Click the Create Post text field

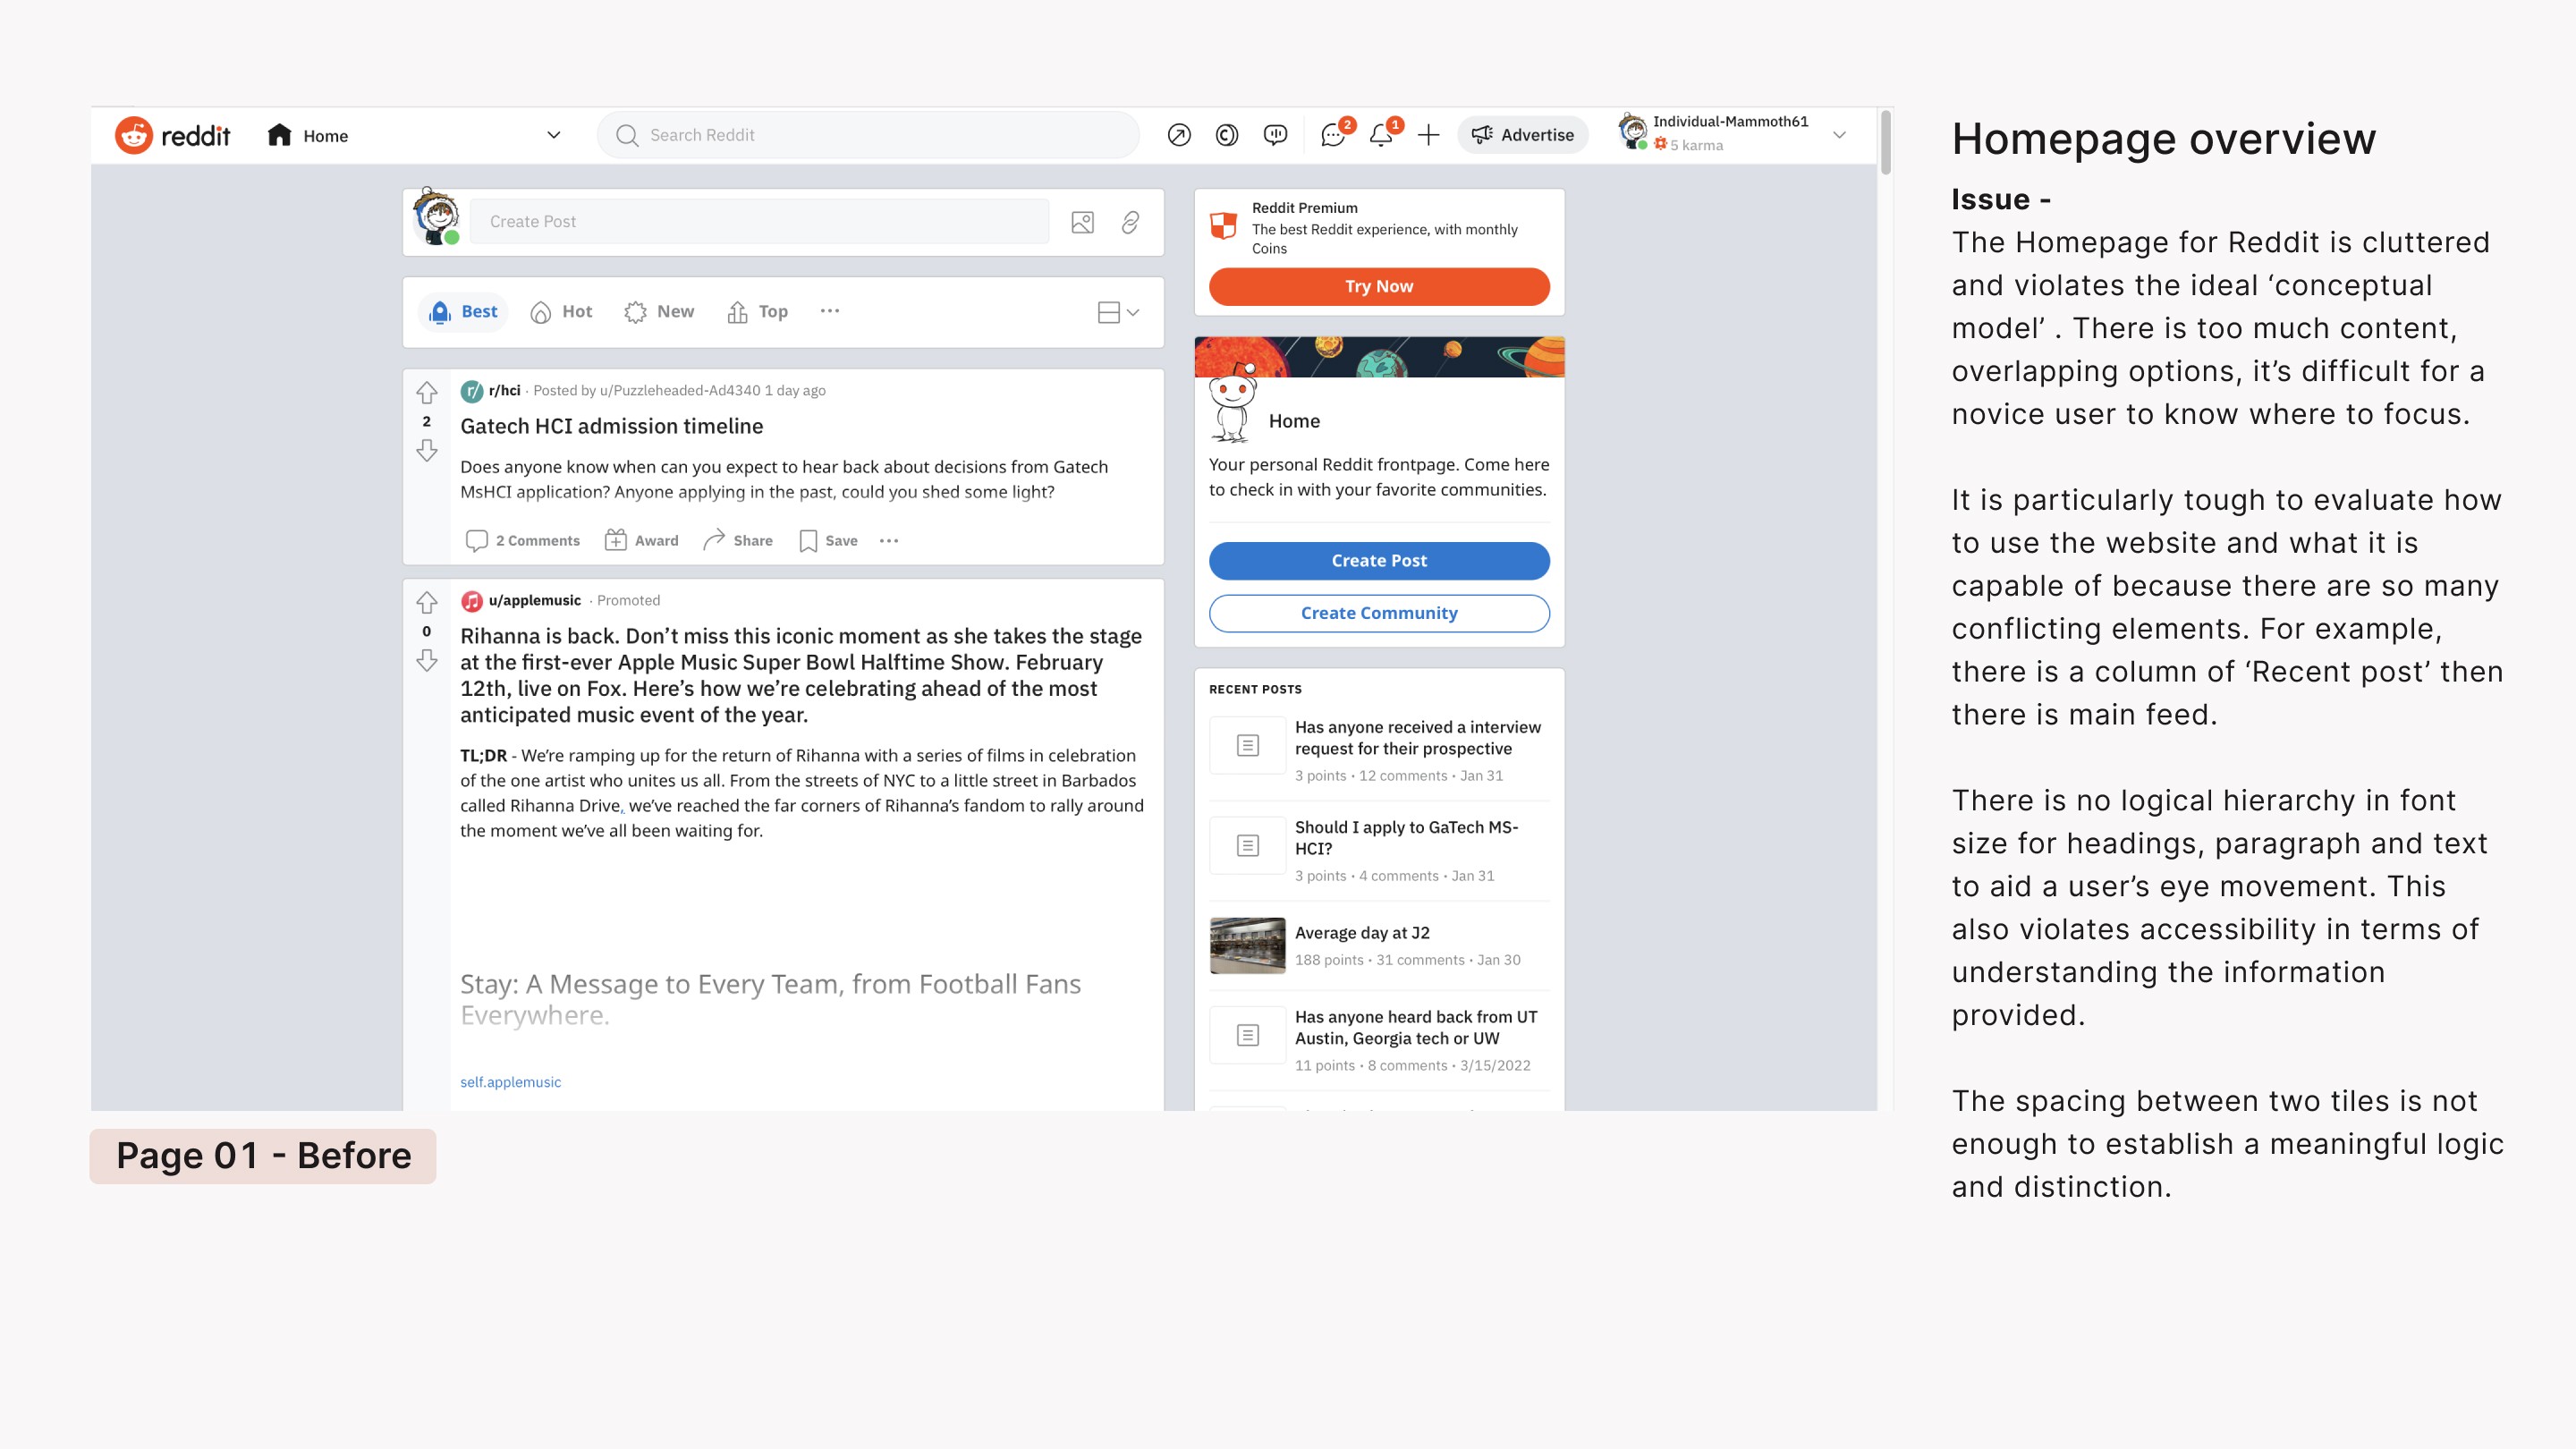pos(759,222)
